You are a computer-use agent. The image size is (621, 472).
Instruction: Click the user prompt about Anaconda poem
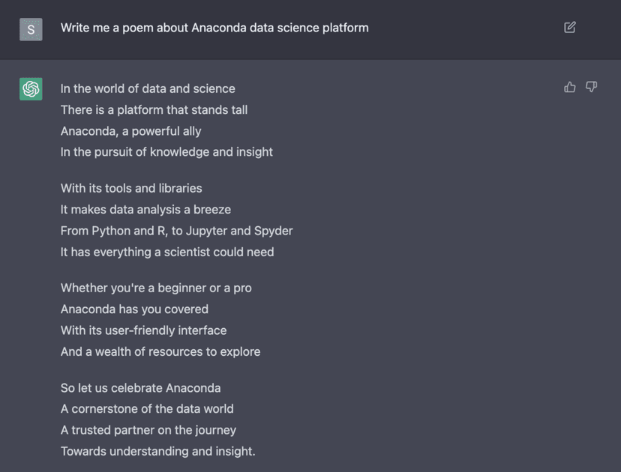click(214, 28)
